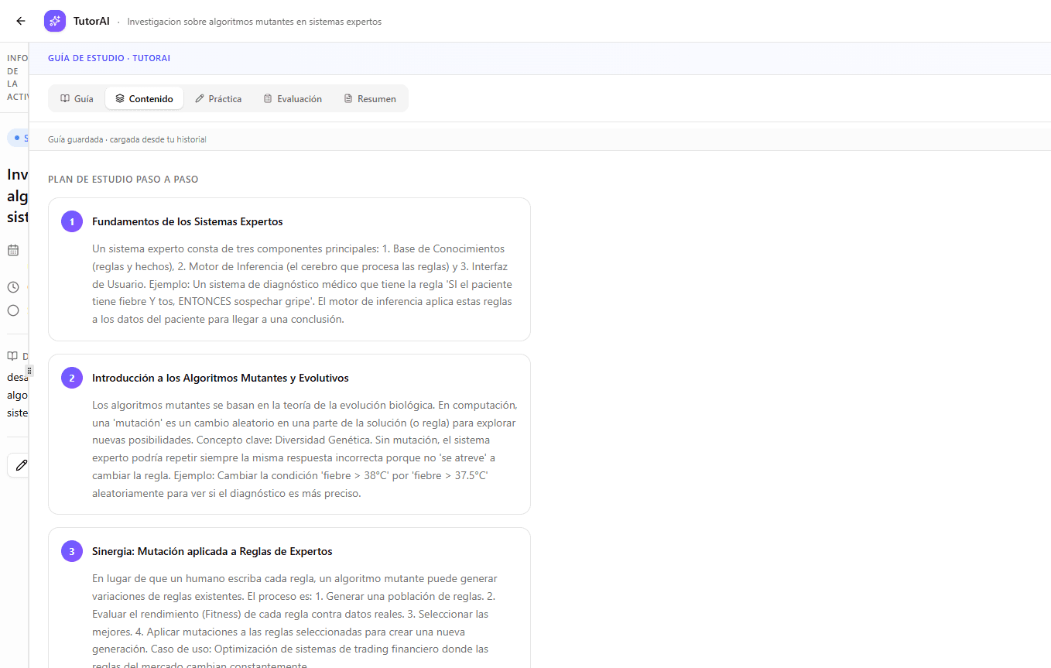Screen dimensions: 1051x668
Task: Click heading 'Fundamentos de los Sistemas Expertos'
Action: tap(187, 222)
